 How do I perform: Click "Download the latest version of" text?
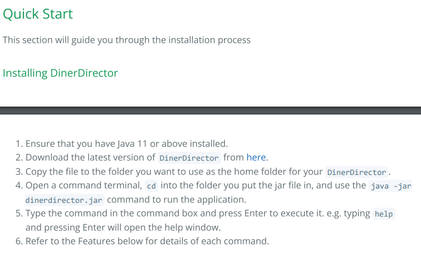[x=90, y=157]
